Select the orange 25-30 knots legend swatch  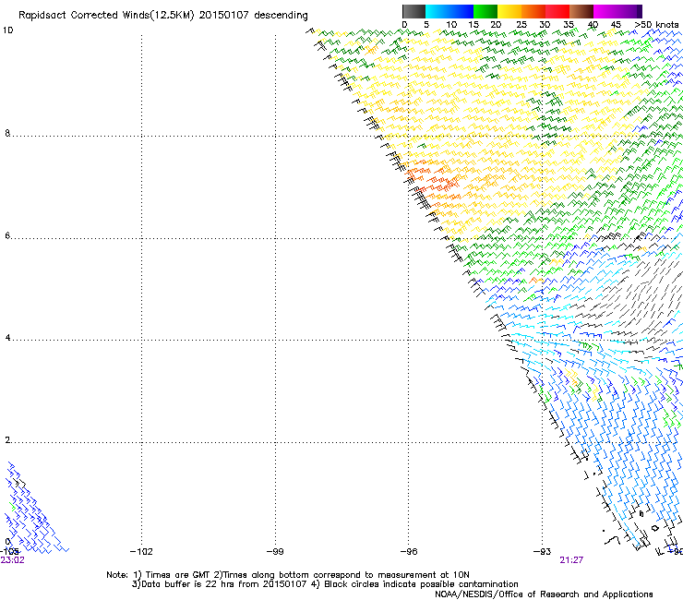pos(533,11)
